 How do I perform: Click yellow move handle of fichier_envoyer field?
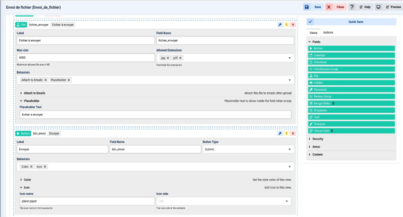(286, 25)
